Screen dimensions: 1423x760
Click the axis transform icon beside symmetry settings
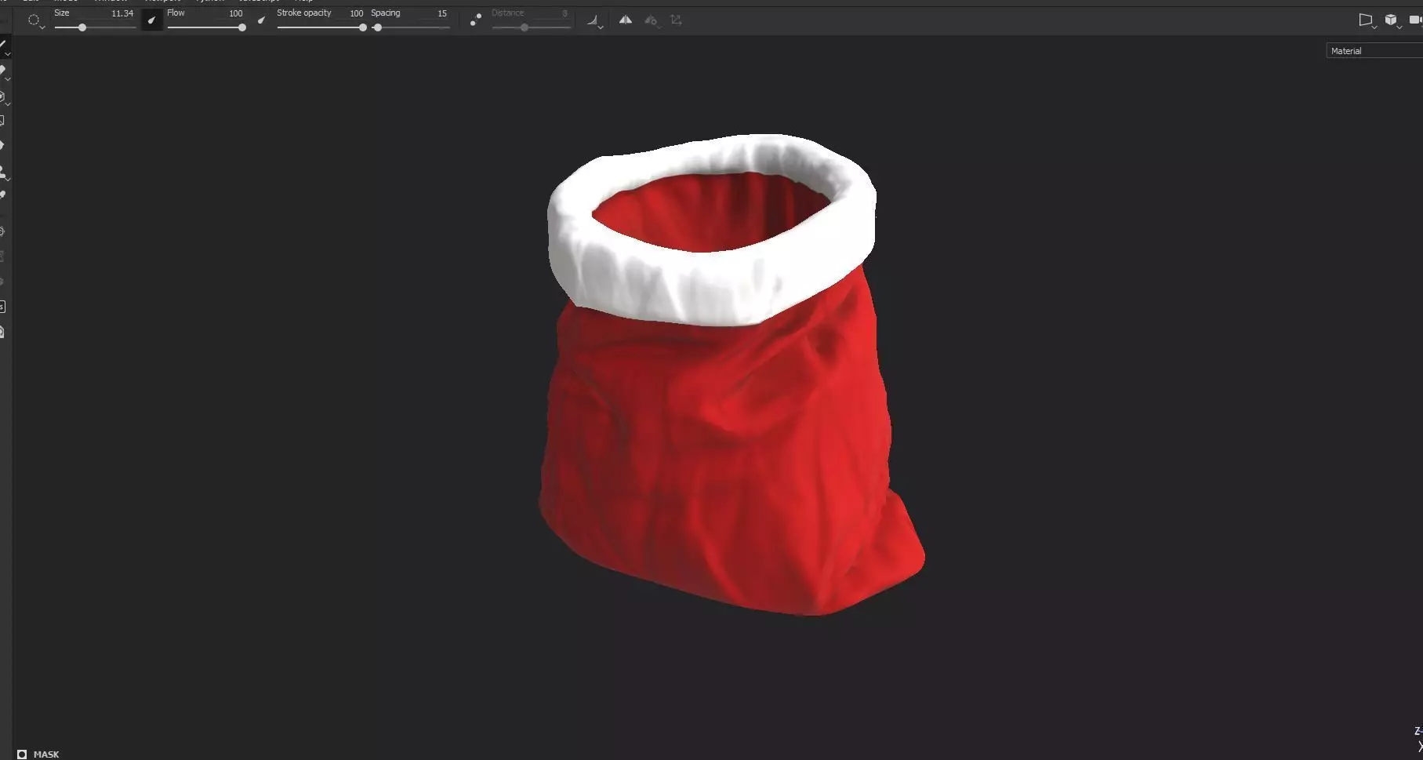coord(676,20)
